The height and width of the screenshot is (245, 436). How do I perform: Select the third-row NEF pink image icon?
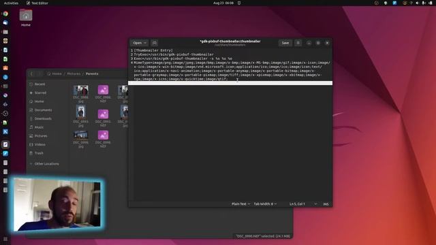click(x=103, y=135)
